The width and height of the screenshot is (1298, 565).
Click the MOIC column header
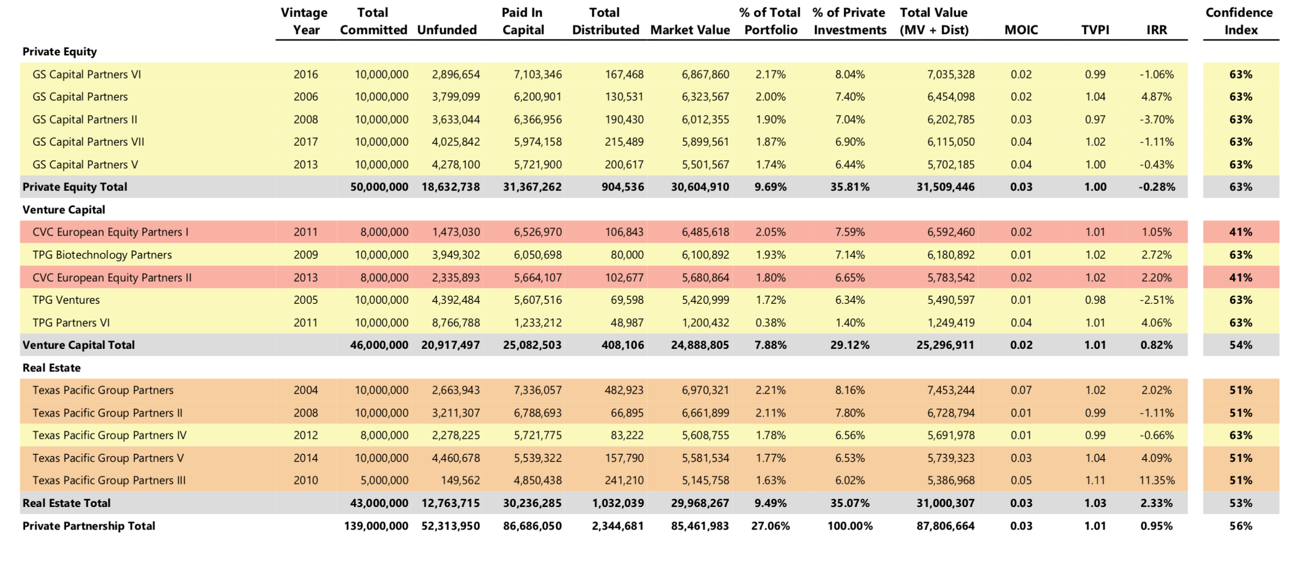coord(1021,30)
